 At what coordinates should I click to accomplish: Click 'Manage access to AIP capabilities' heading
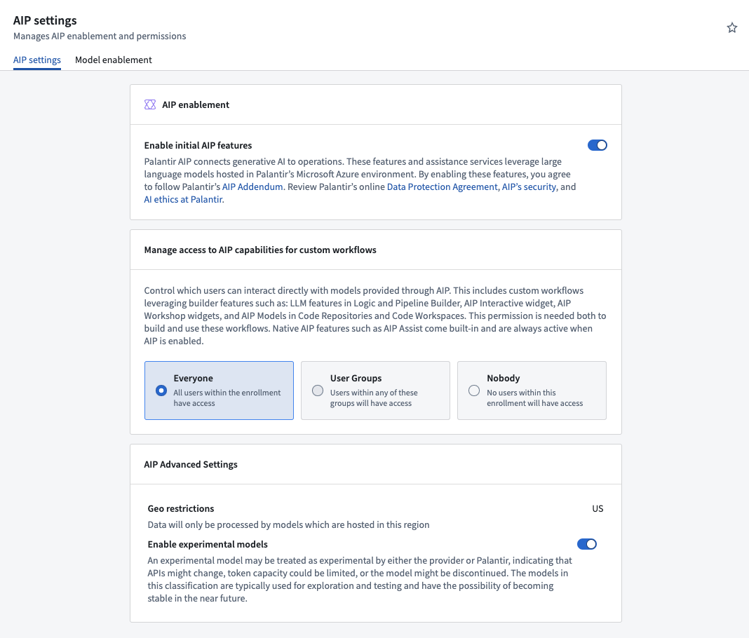click(260, 250)
